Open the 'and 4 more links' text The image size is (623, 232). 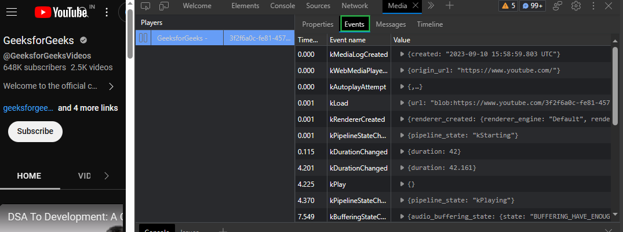click(x=88, y=108)
